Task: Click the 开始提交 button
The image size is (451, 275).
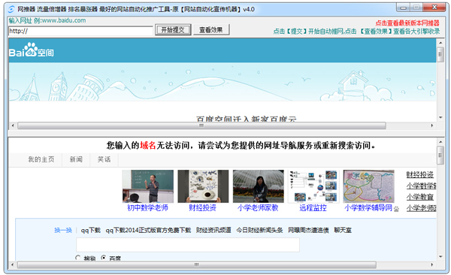Action: click(173, 29)
